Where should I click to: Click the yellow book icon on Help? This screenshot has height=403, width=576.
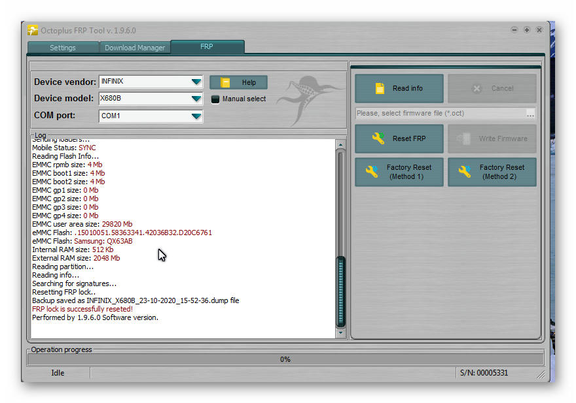225,82
